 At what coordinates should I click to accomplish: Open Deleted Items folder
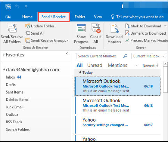(17, 99)
